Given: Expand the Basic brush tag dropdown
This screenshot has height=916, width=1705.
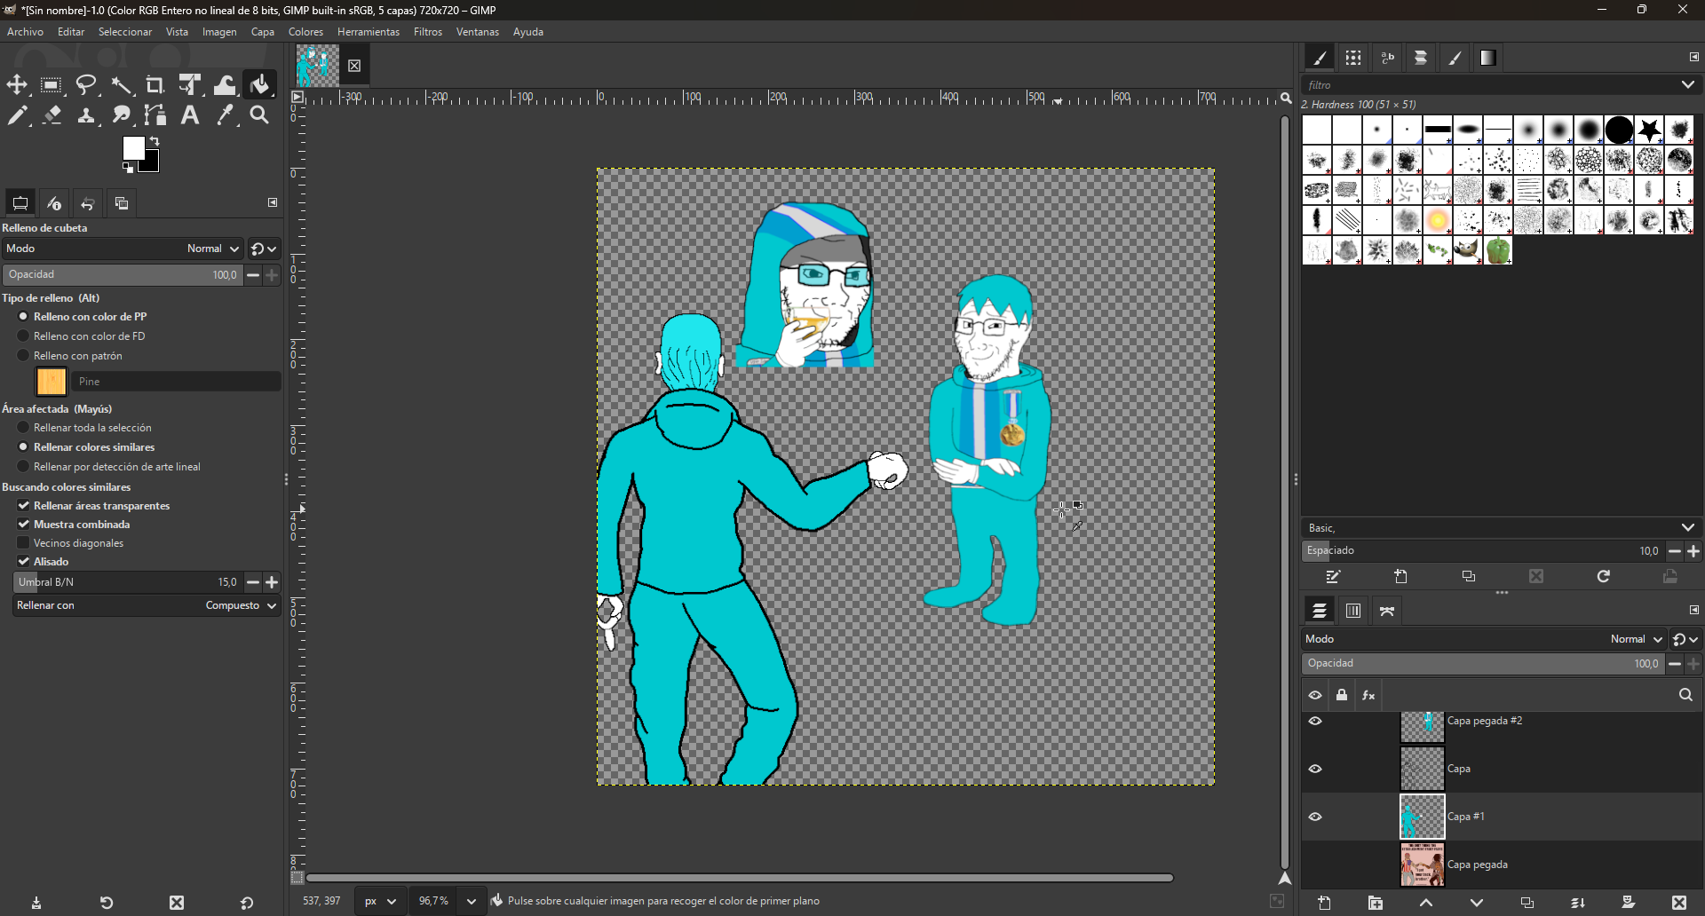Looking at the screenshot, I should (x=1687, y=527).
